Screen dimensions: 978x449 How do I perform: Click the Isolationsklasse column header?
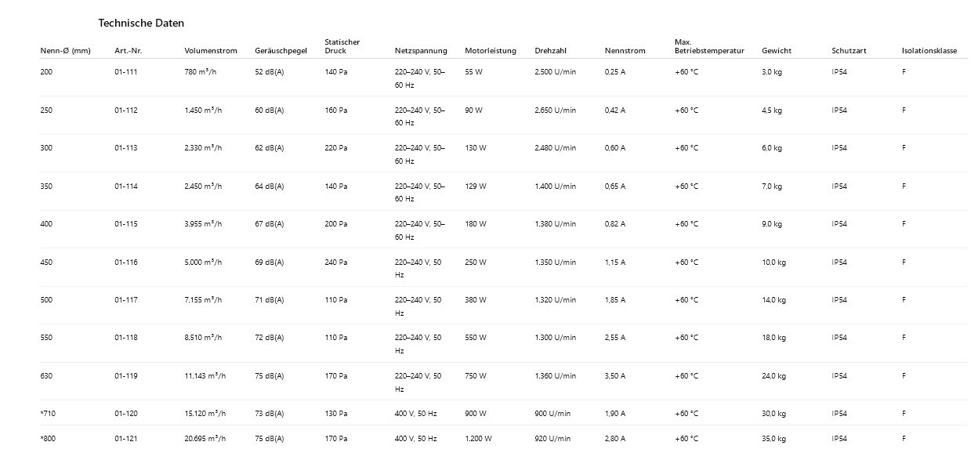929,51
